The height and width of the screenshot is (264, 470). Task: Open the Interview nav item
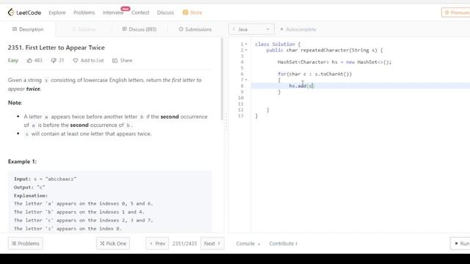(113, 12)
